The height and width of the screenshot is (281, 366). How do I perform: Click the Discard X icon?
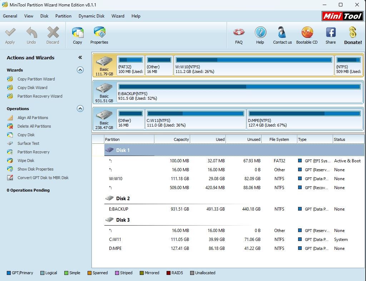point(53,32)
